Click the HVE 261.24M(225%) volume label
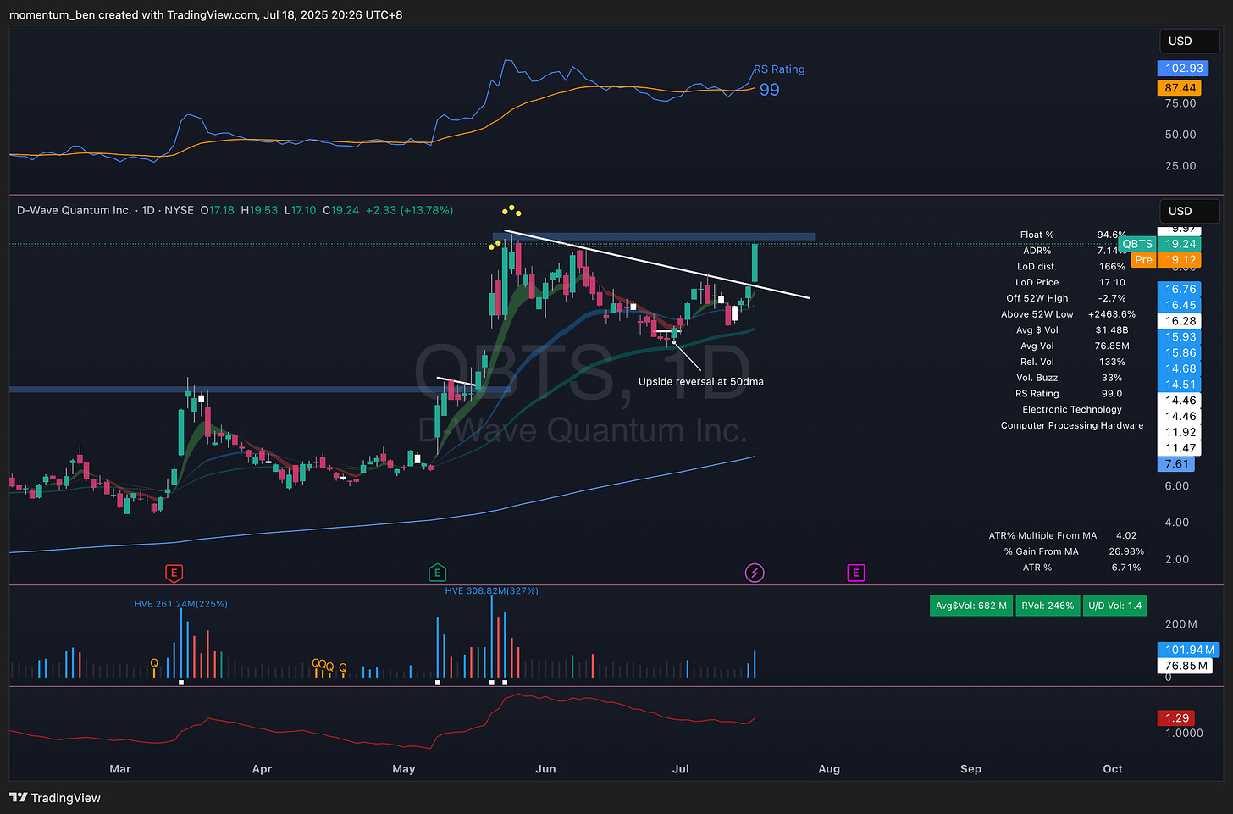The height and width of the screenshot is (814, 1233). pos(181,604)
